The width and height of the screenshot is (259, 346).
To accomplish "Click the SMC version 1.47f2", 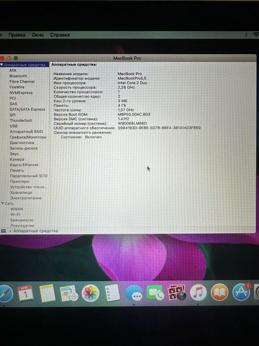I will click(x=123, y=119).
